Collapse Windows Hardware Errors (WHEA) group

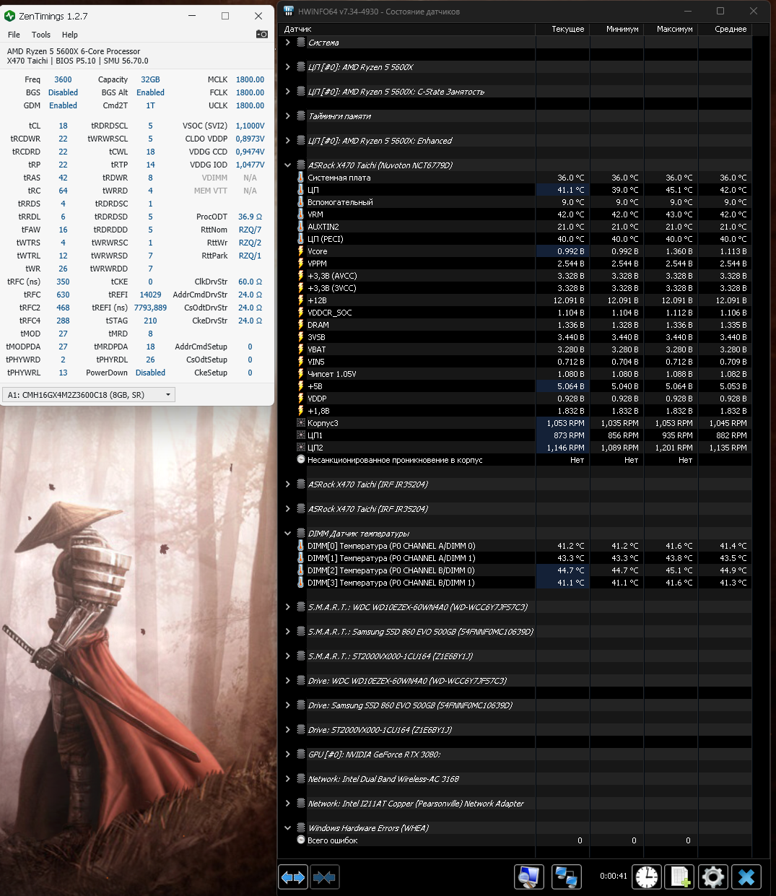(x=287, y=828)
